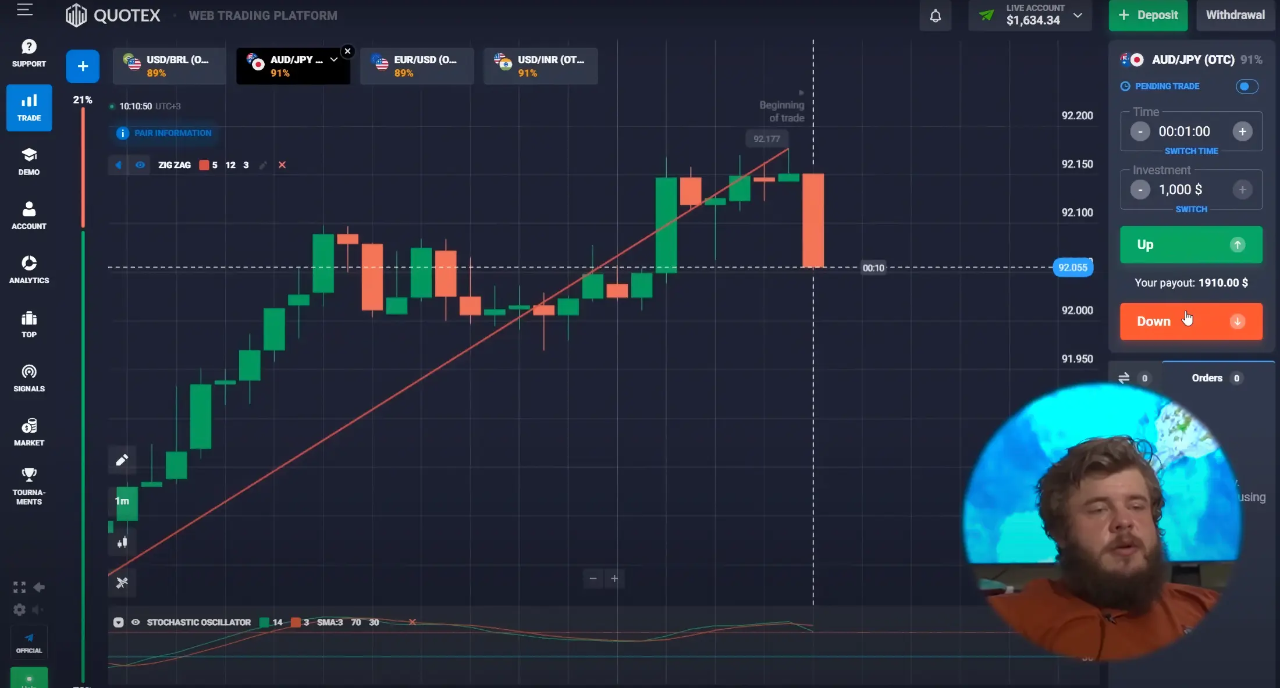Open the Demo sidebar item
Image resolution: width=1280 pixels, height=688 pixels.
tap(29, 161)
